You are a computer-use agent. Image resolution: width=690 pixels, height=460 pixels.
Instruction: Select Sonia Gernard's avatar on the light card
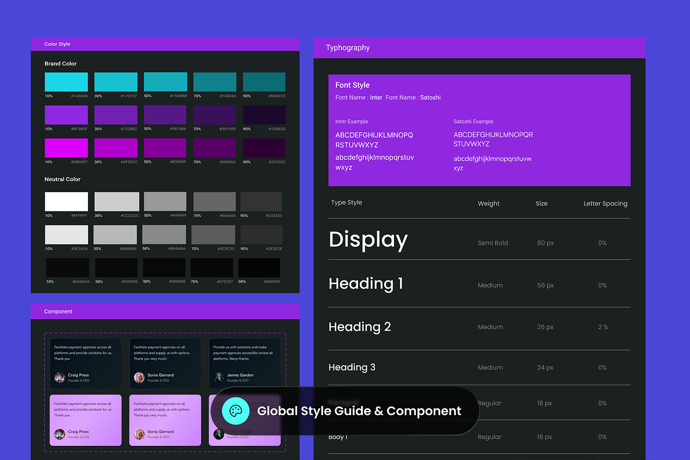pos(139,434)
